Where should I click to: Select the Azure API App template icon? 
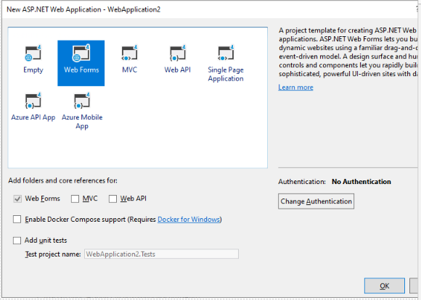pos(33,101)
